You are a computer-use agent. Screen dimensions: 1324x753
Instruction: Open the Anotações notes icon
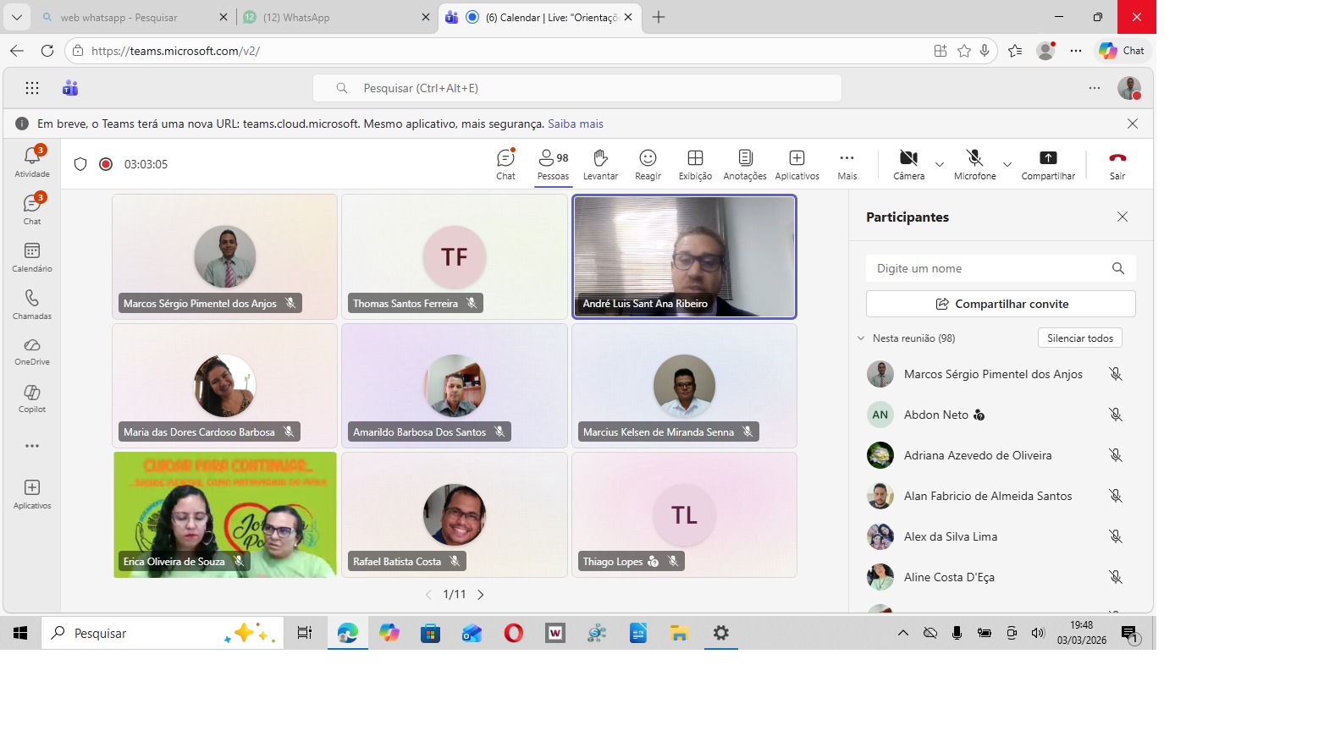coord(745,164)
